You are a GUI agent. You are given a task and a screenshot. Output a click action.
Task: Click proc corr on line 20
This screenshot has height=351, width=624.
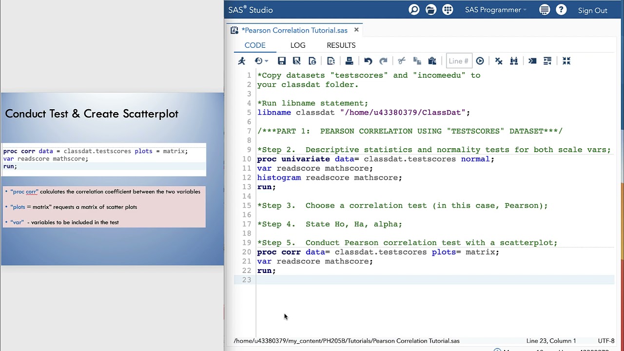[x=279, y=252]
